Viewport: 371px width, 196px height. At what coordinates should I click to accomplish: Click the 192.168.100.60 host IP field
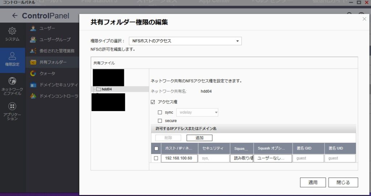pyautogui.click(x=179, y=158)
